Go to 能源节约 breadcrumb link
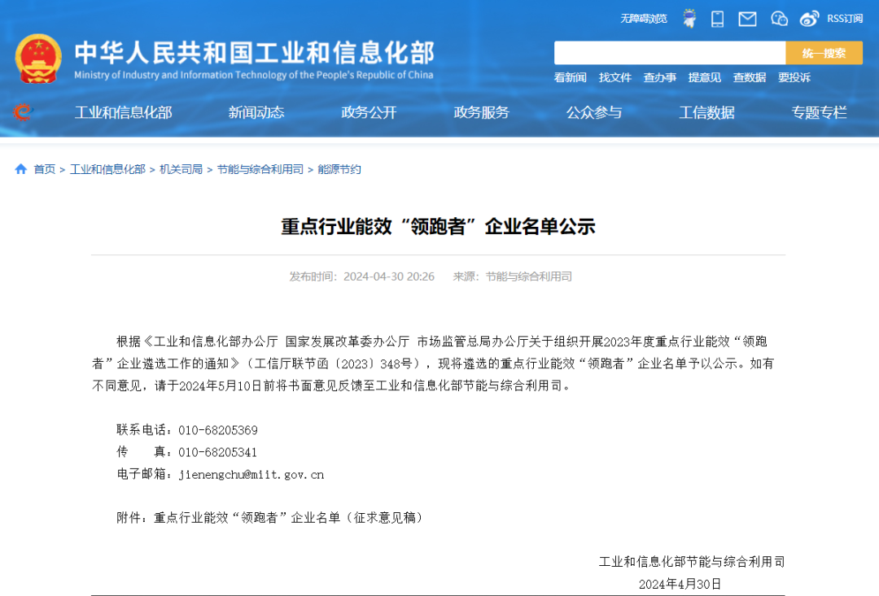This screenshot has height=596, width=879. click(339, 169)
